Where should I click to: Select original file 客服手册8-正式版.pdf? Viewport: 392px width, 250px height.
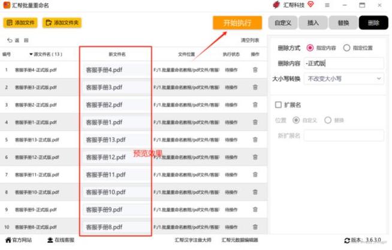tap(36, 227)
